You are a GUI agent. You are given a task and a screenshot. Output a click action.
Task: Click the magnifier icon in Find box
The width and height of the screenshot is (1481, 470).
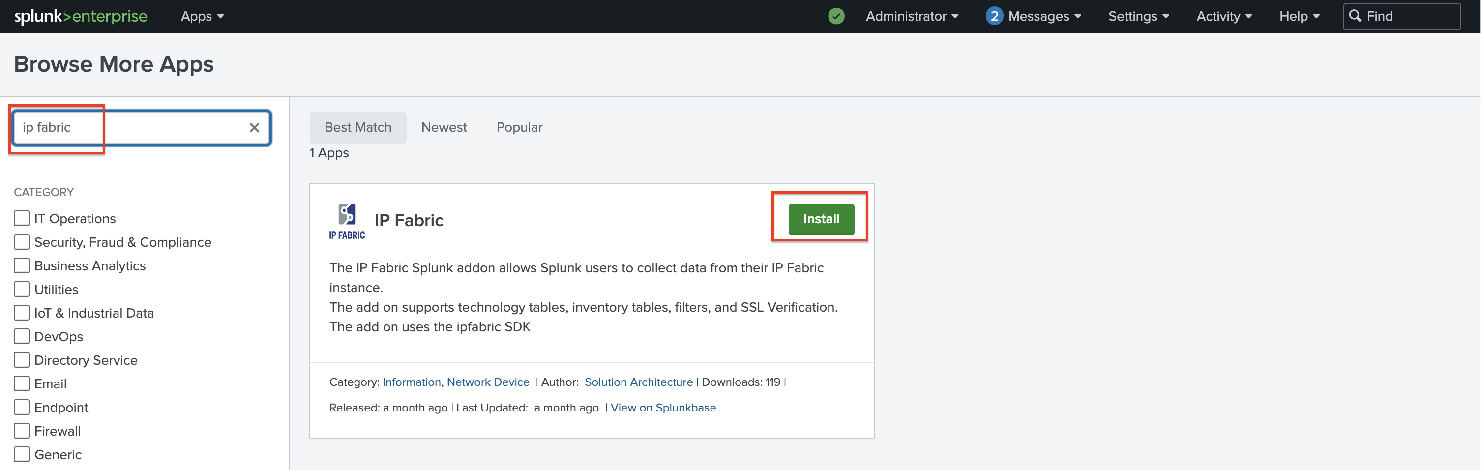pyautogui.click(x=1355, y=16)
